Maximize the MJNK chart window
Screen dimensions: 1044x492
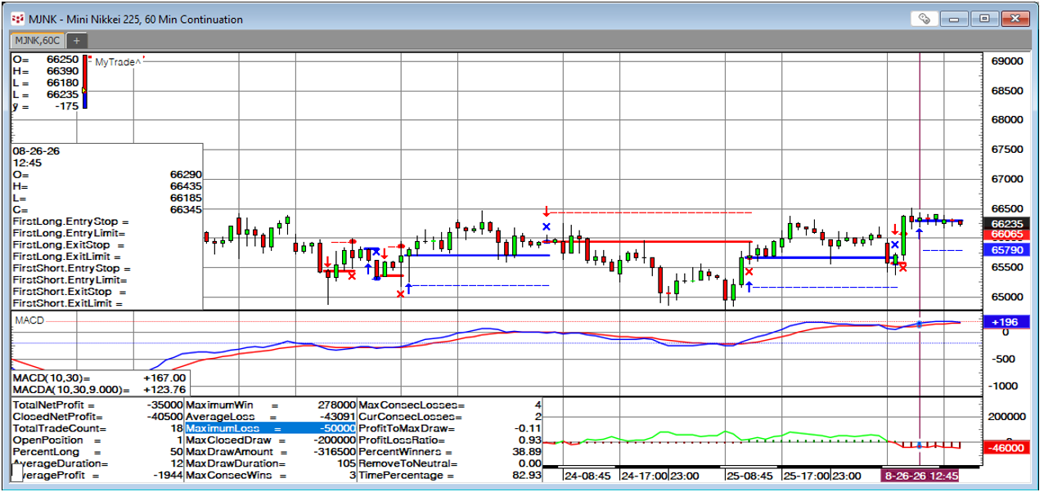point(985,18)
